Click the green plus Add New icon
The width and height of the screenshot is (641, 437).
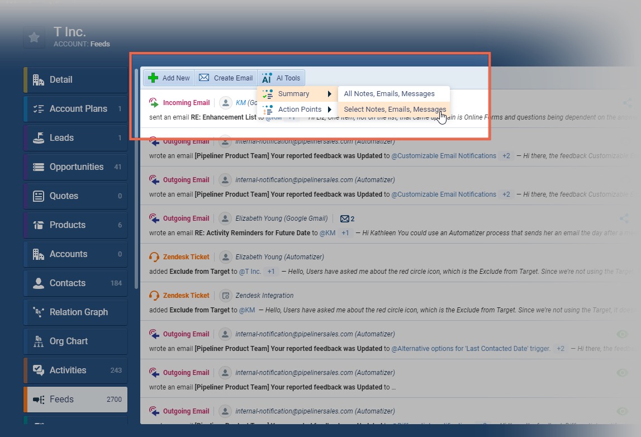153,78
